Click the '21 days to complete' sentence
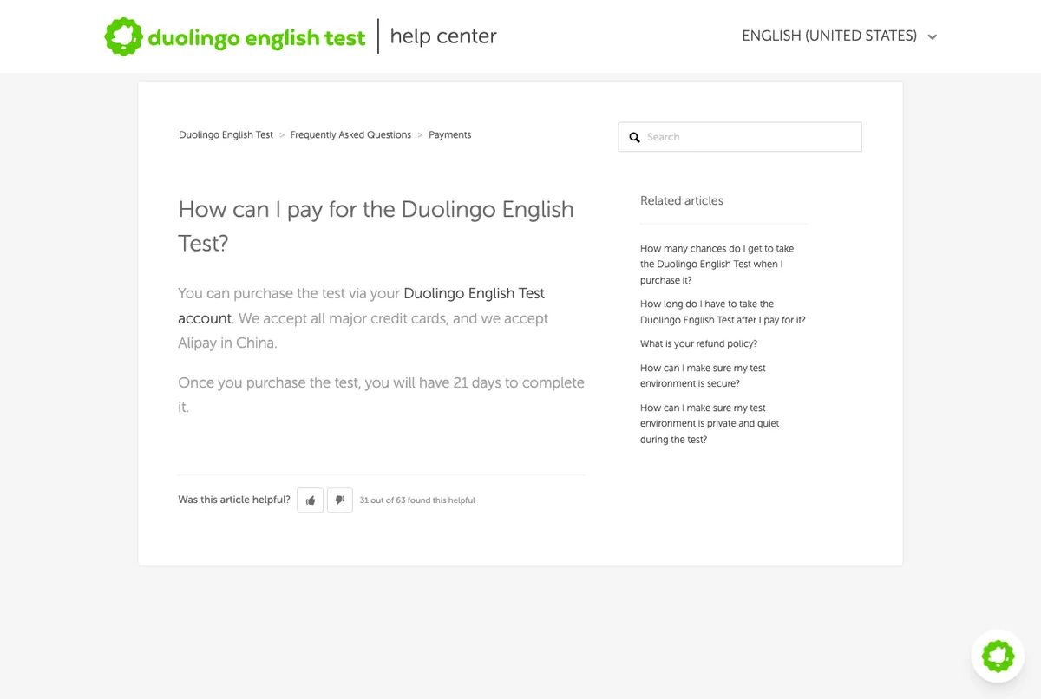Screen dimensions: 1041x699 (381, 395)
